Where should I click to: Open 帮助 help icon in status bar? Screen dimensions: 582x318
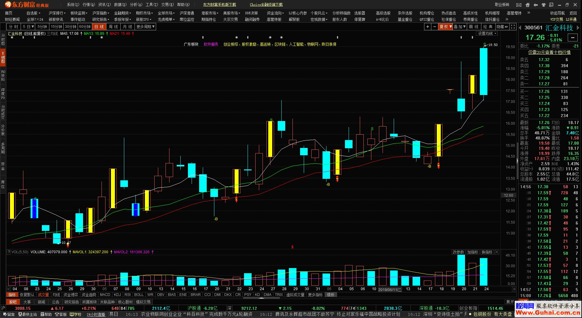point(46,314)
